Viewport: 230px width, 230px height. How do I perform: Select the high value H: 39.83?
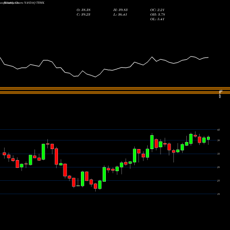pyautogui.click(x=121, y=10)
